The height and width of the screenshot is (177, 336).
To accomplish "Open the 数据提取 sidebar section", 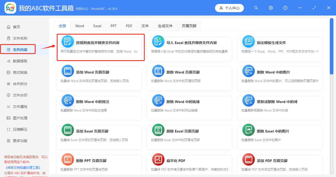I will pos(21,61).
